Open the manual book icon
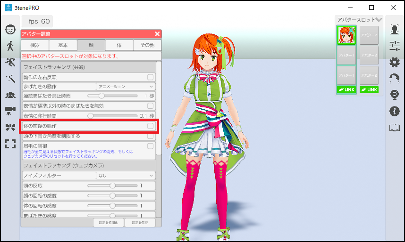The image size is (405, 242). pyautogui.click(x=395, y=128)
